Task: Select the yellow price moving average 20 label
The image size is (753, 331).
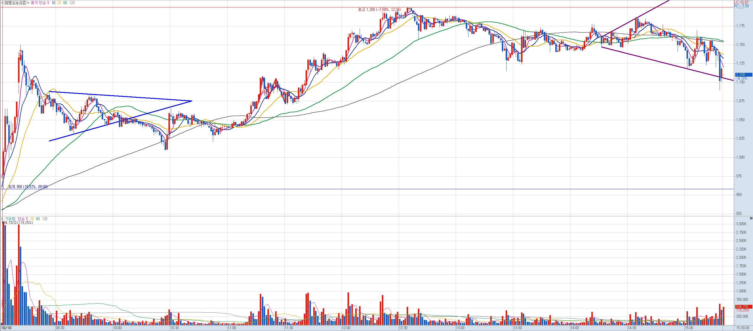Action: (x=59, y=3)
